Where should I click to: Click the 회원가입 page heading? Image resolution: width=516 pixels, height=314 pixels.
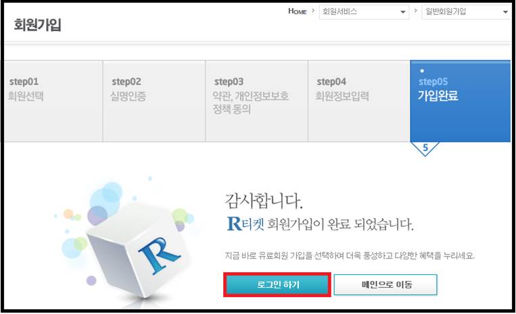(37, 24)
